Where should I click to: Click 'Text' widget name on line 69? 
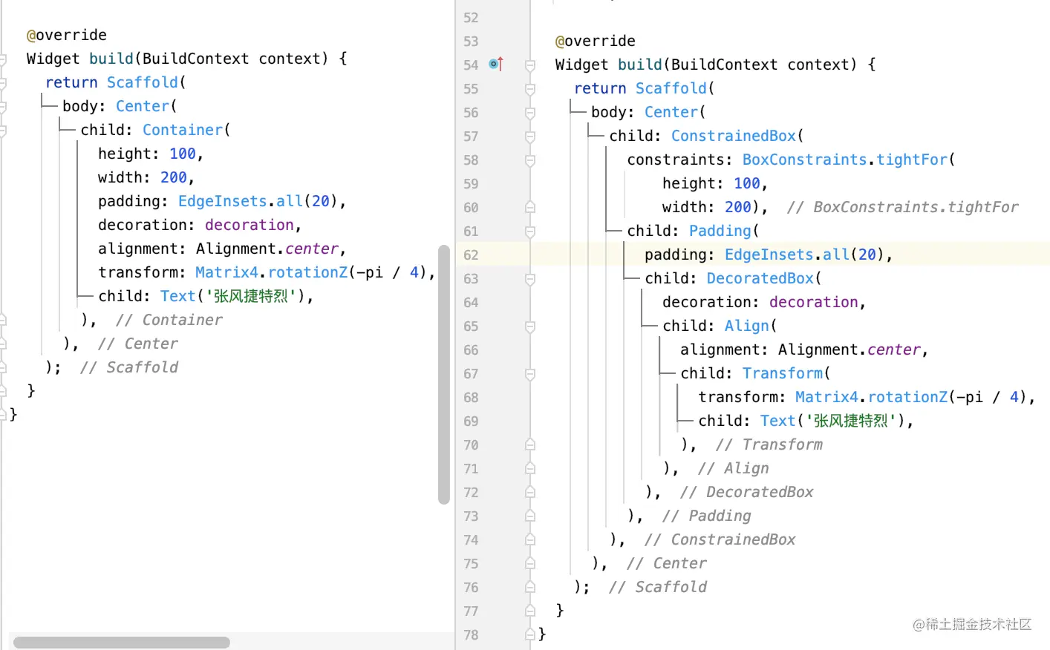[778, 421]
